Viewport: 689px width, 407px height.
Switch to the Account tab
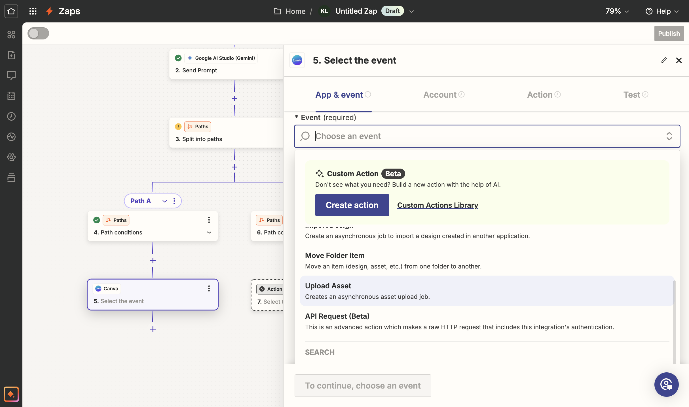coord(444,95)
